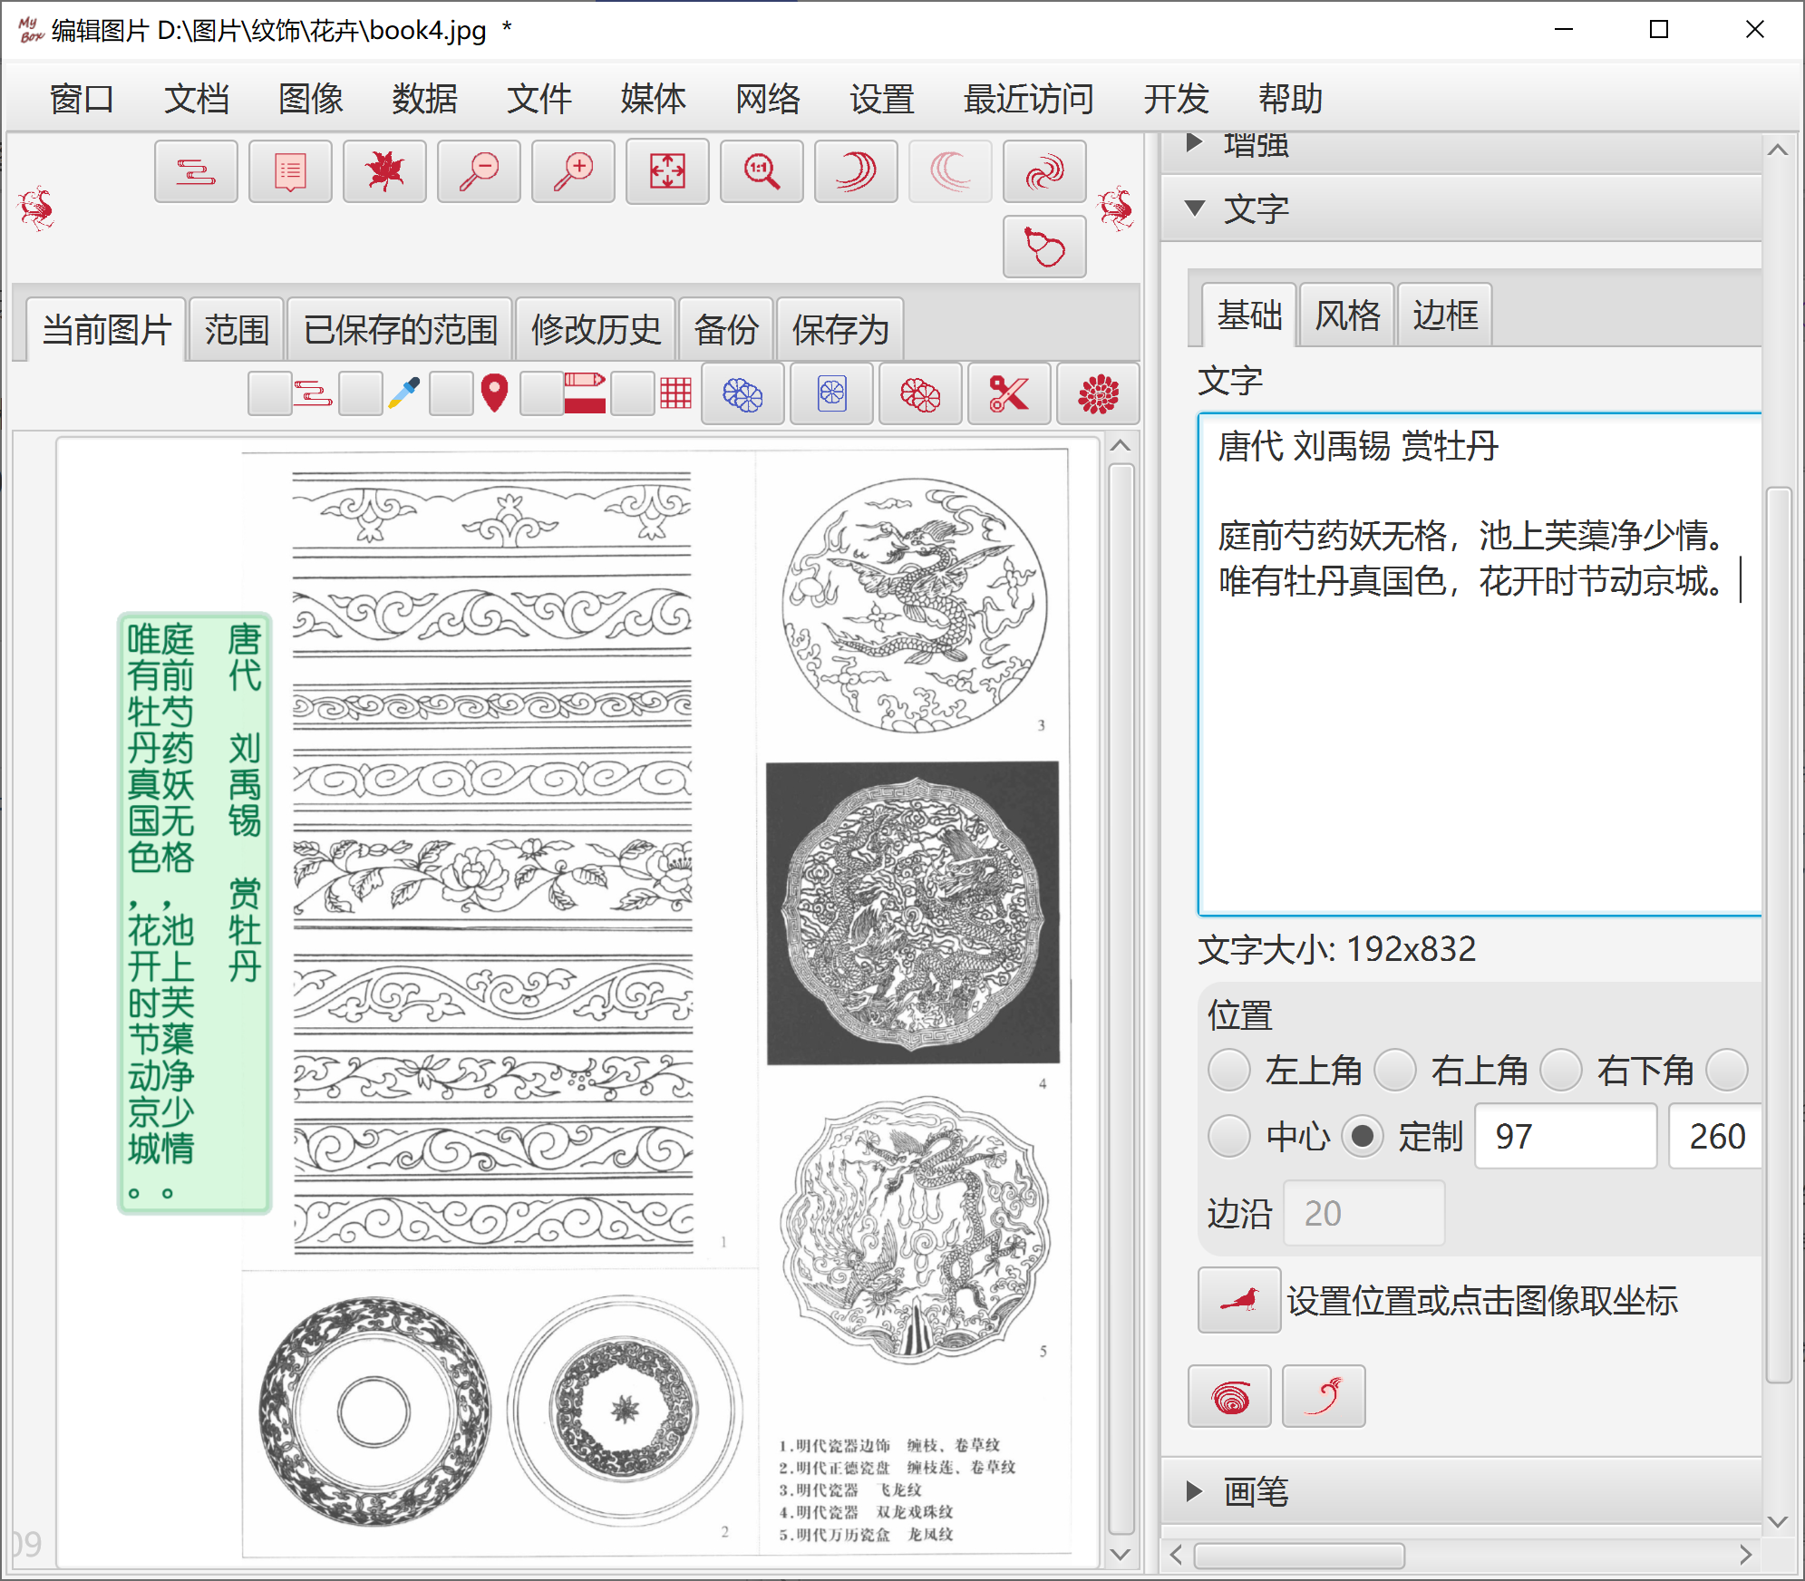Click the framed blue flower icon button
Screen dimensions: 1805x1581
[x=831, y=394]
